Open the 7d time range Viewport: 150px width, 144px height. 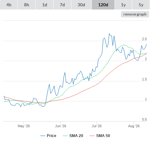62,5
